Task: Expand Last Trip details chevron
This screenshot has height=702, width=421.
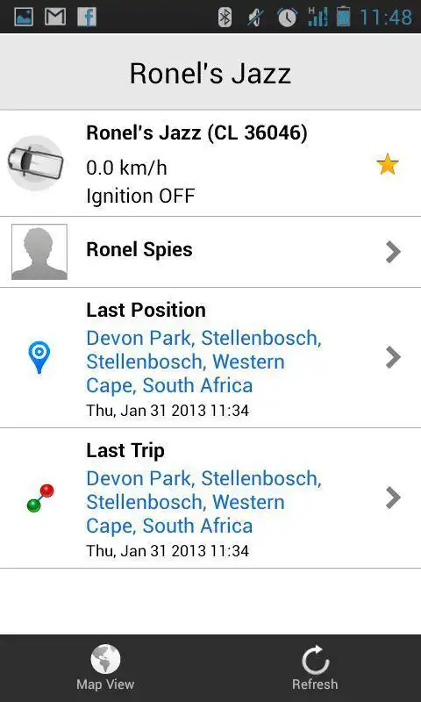Action: 393,498
